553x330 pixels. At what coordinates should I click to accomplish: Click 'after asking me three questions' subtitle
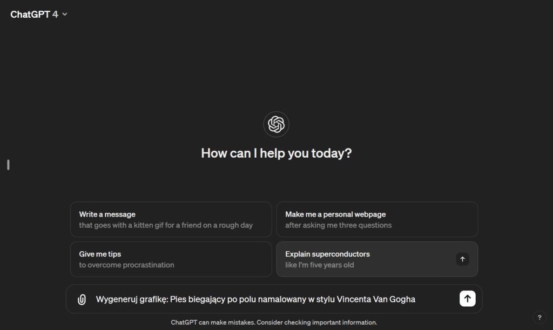[338, 225]
